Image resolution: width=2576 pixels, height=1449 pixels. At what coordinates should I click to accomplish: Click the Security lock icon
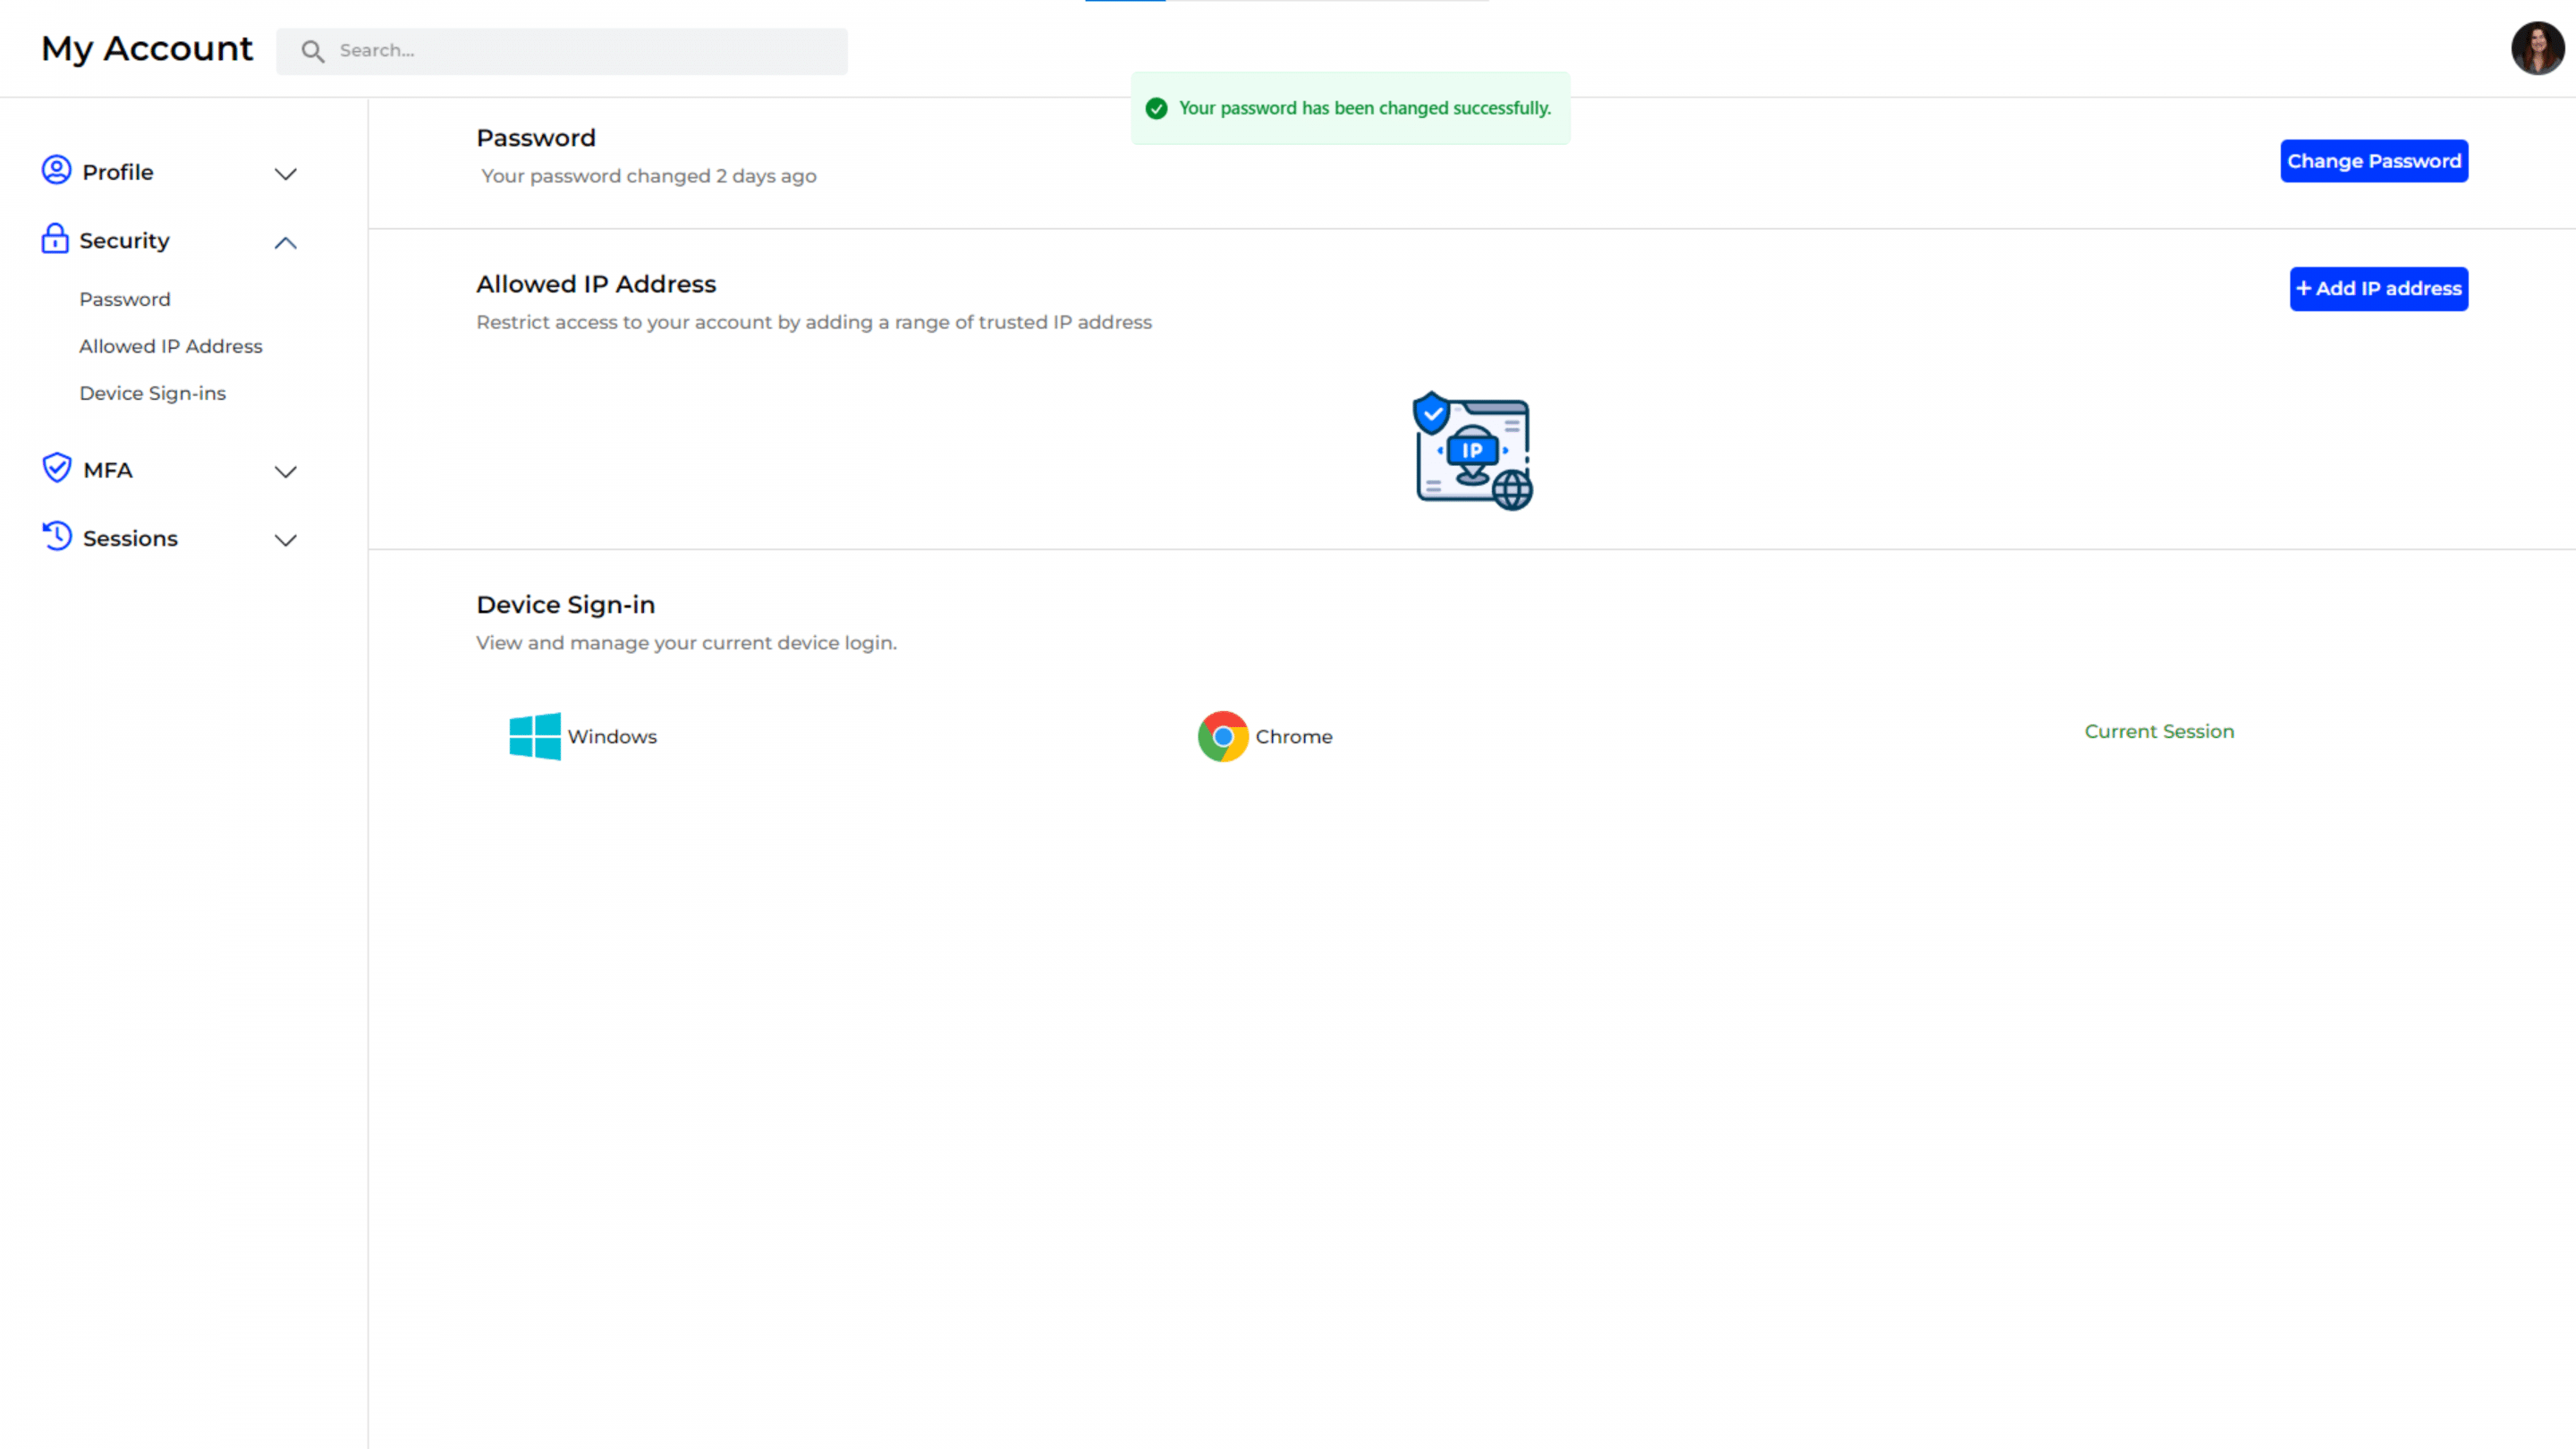coord(55,239)
